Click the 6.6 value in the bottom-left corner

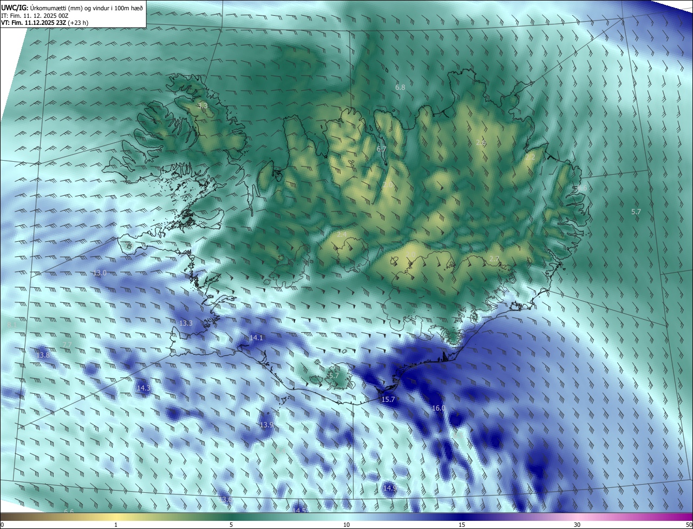click(69, 512)
